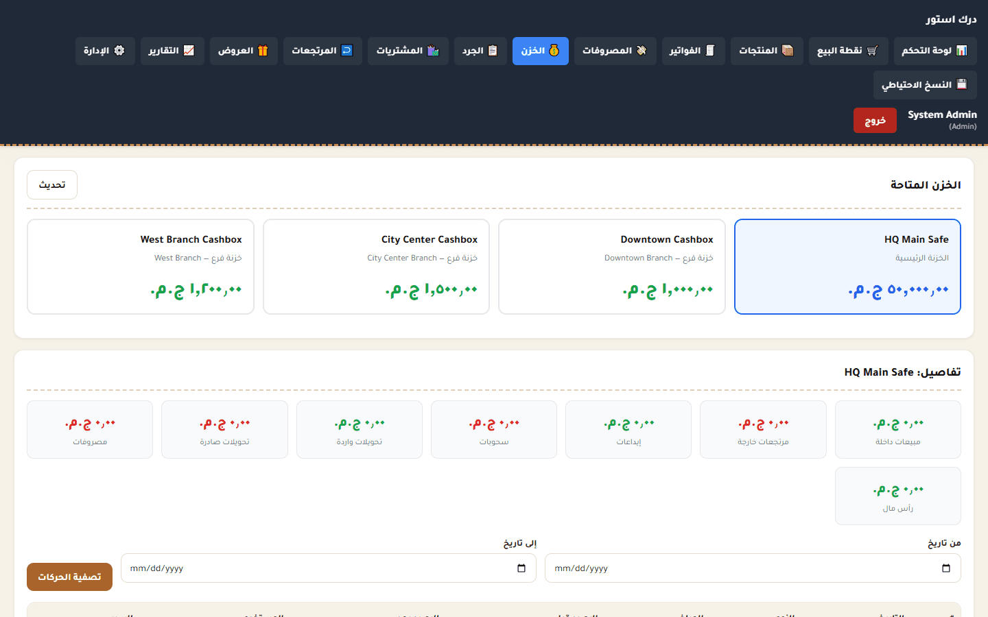Screen dimensions: 988x617
Task: Click the receipt icon beside الفواتير
Action: point(710,51)
